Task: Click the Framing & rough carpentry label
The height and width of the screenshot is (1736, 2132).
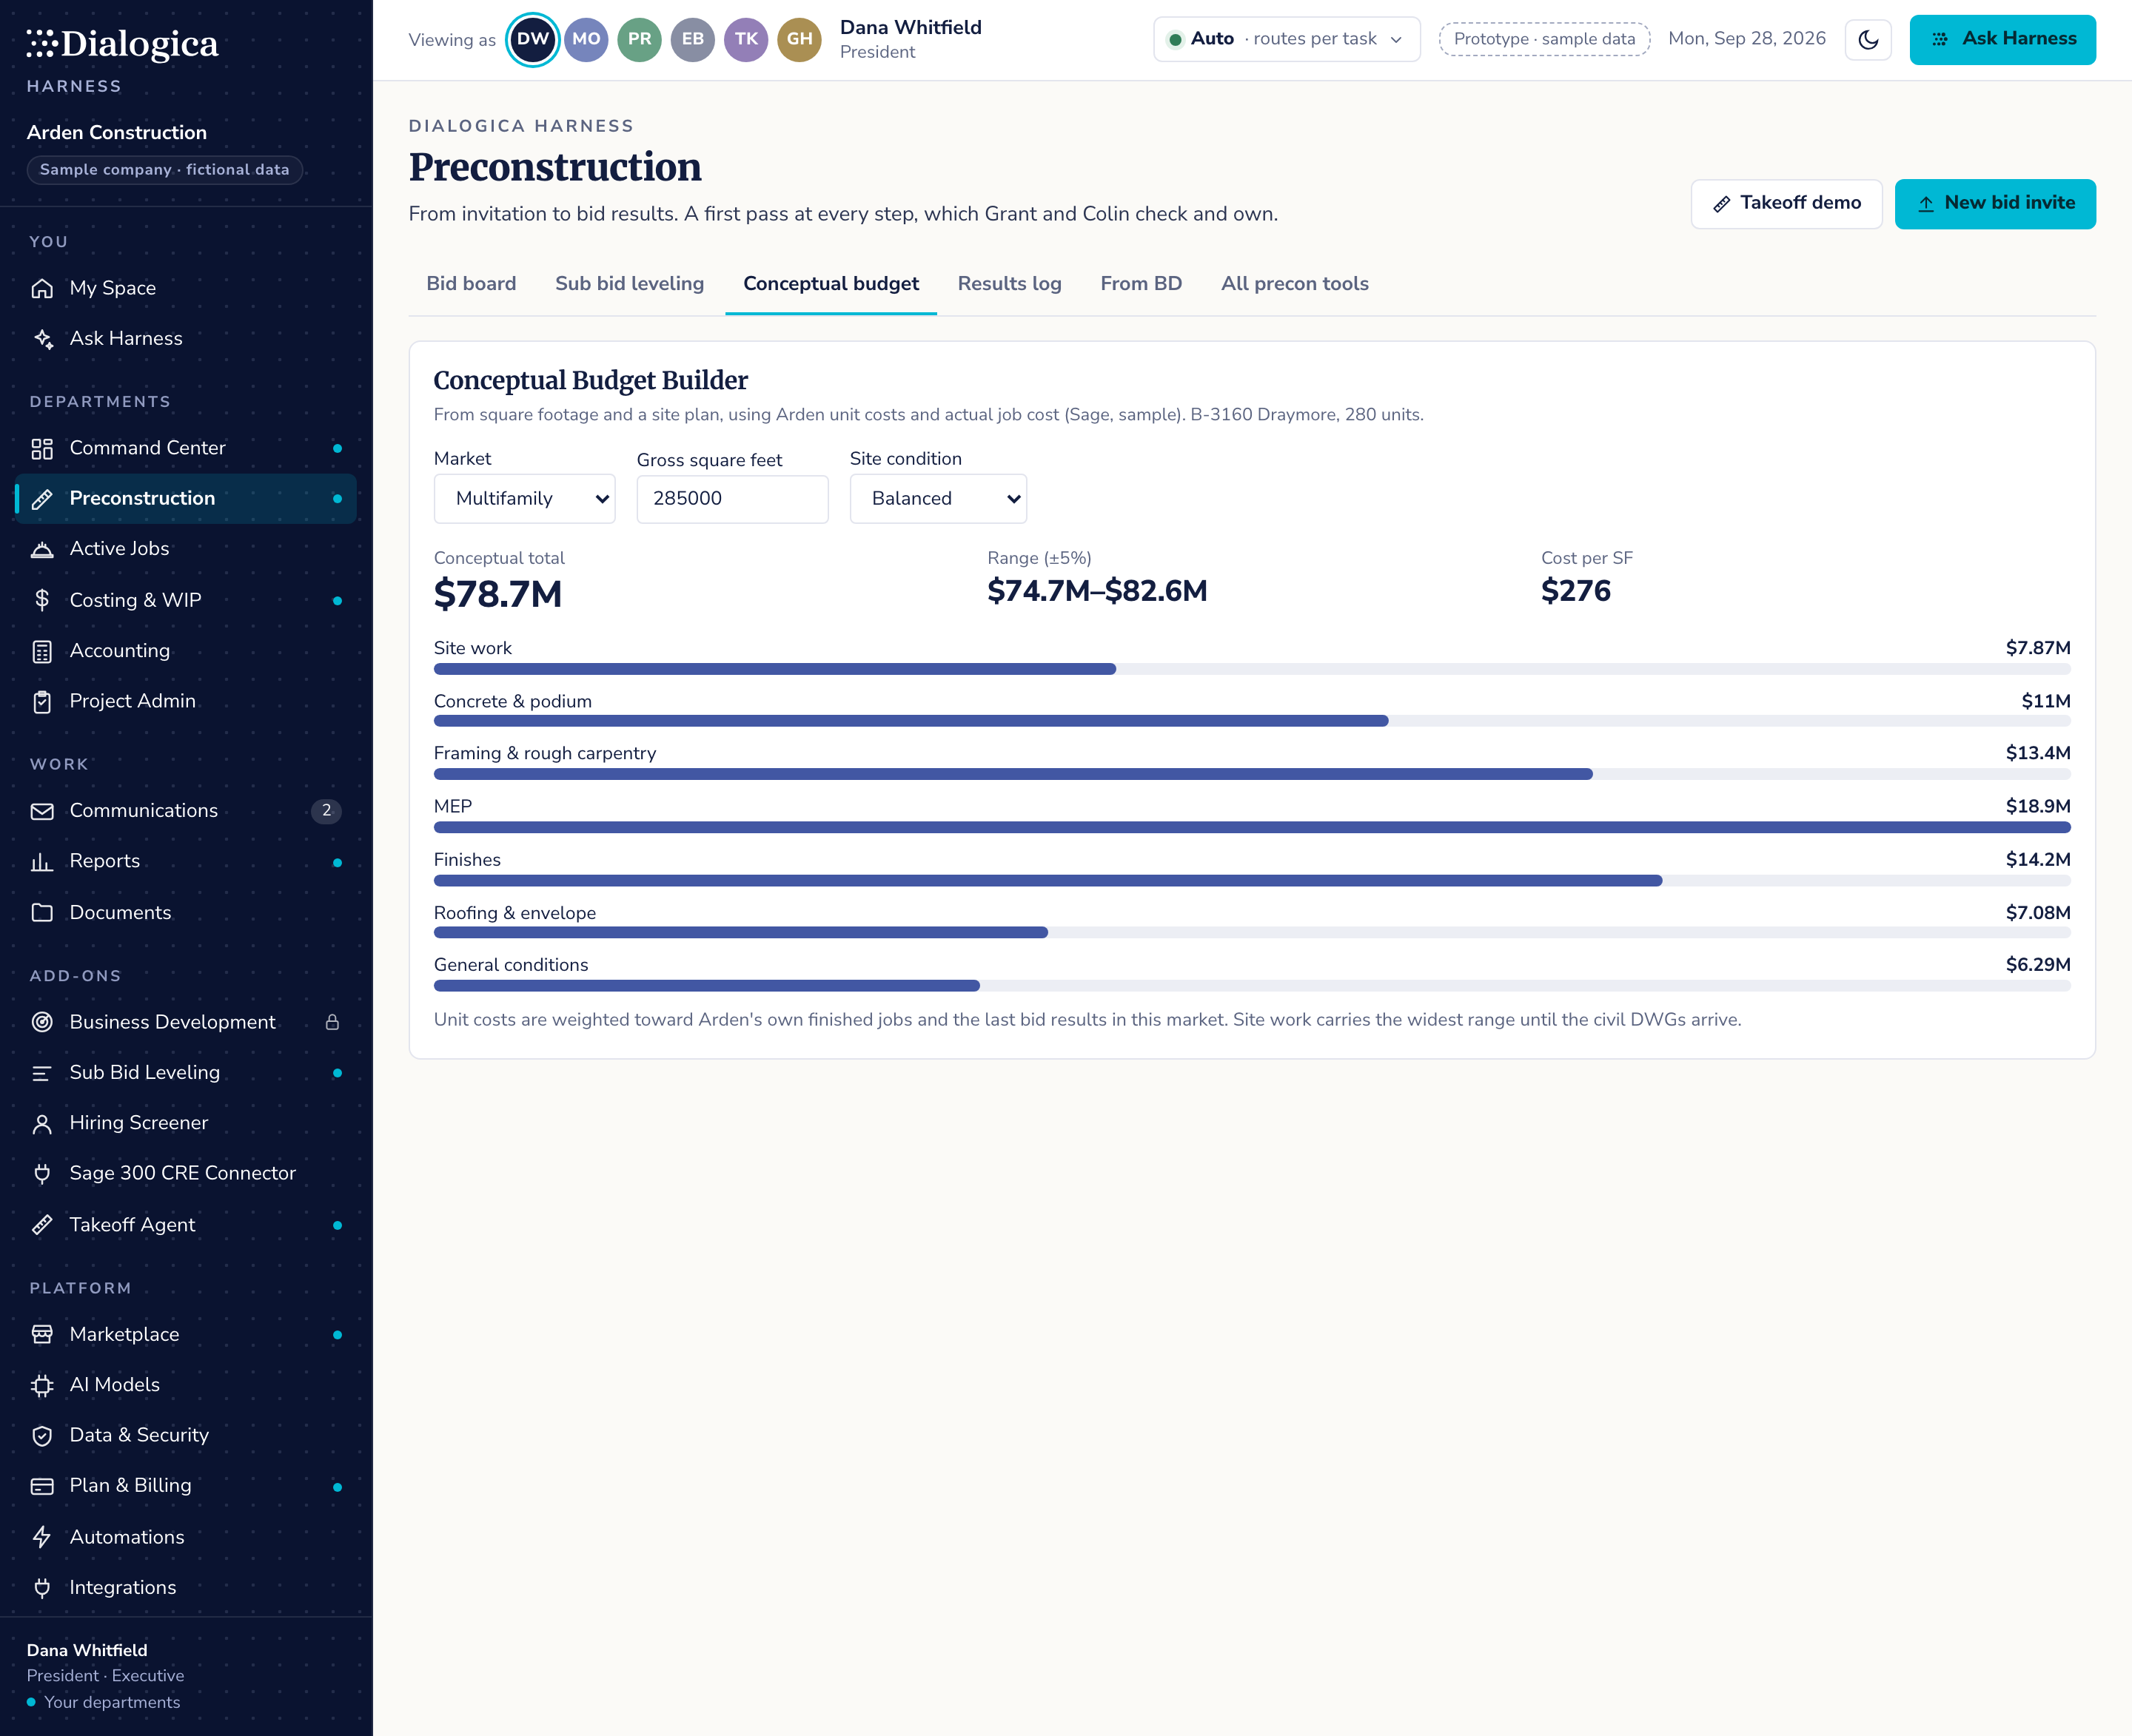Action: pyautogui.click(x=546, y=754)
